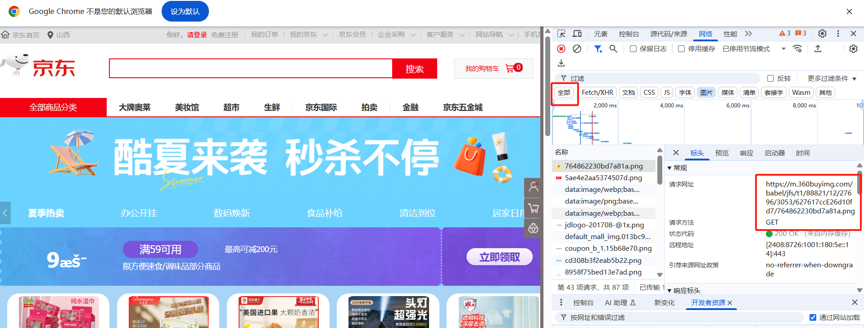Screen dimensions: 864x328
Task: Click the sidebar user profile icon
Action: [x=534, y=187]
